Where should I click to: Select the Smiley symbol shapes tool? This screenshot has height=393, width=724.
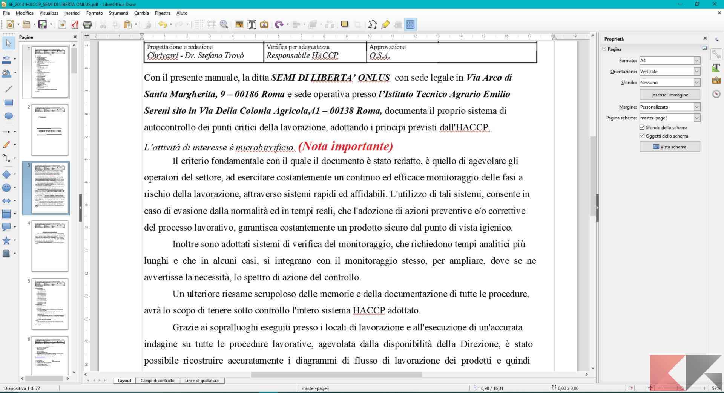coord(6,187)
